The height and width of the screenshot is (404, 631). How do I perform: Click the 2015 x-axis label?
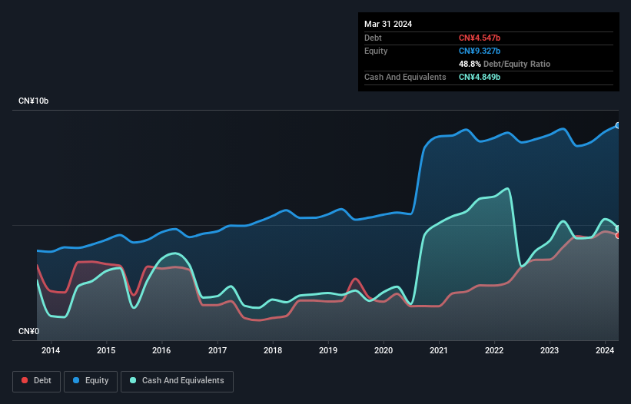(x=106, y=350)
